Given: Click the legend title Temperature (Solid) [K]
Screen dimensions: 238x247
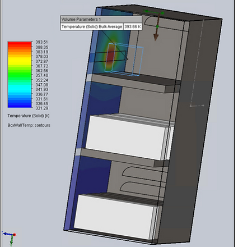Looking at the screenshot, I should click(29, 116).
